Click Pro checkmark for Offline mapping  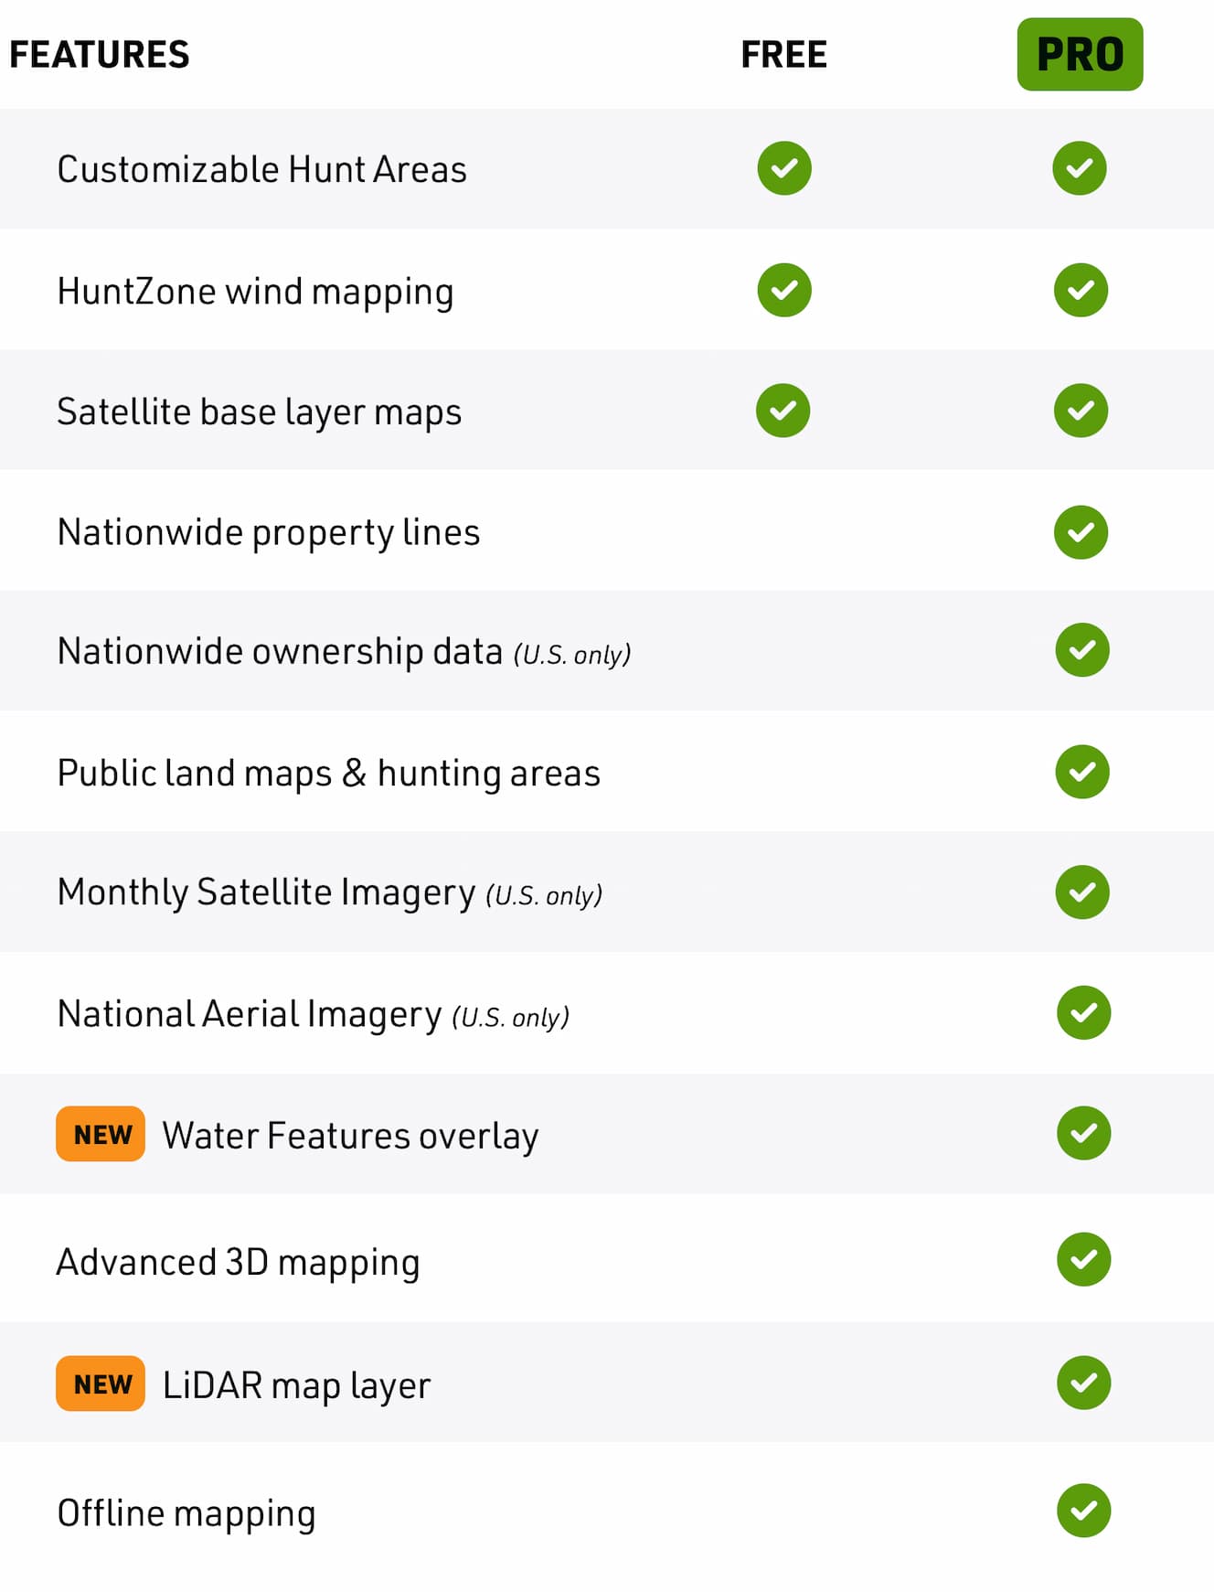1083,1511
